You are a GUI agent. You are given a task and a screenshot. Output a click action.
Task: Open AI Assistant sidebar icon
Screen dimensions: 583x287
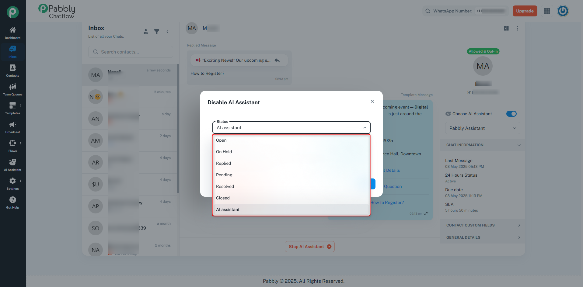pos(12,165)
